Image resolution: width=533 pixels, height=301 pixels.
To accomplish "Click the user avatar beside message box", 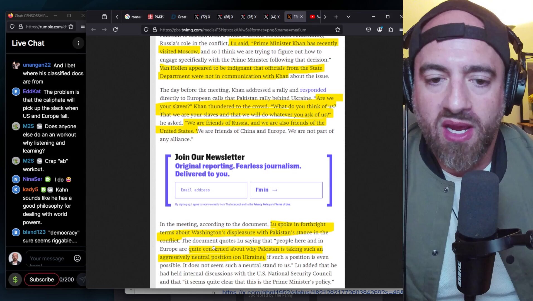I will point(15,258).
